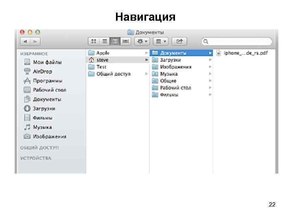Image resolution: width=293 pixels, height=219 pixels.
Task: Expand arrow next to Фильмы column row
Action: (x=210, y=95)
